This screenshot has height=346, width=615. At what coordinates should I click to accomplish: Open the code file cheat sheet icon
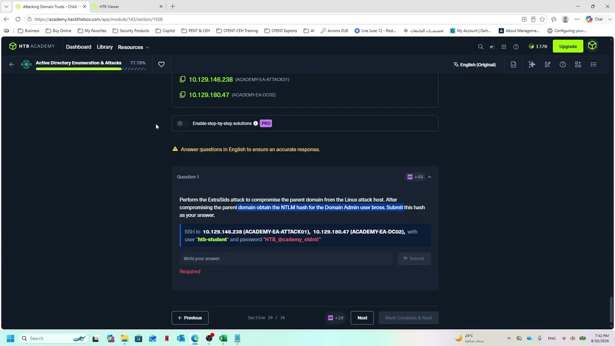click(514, 64)
